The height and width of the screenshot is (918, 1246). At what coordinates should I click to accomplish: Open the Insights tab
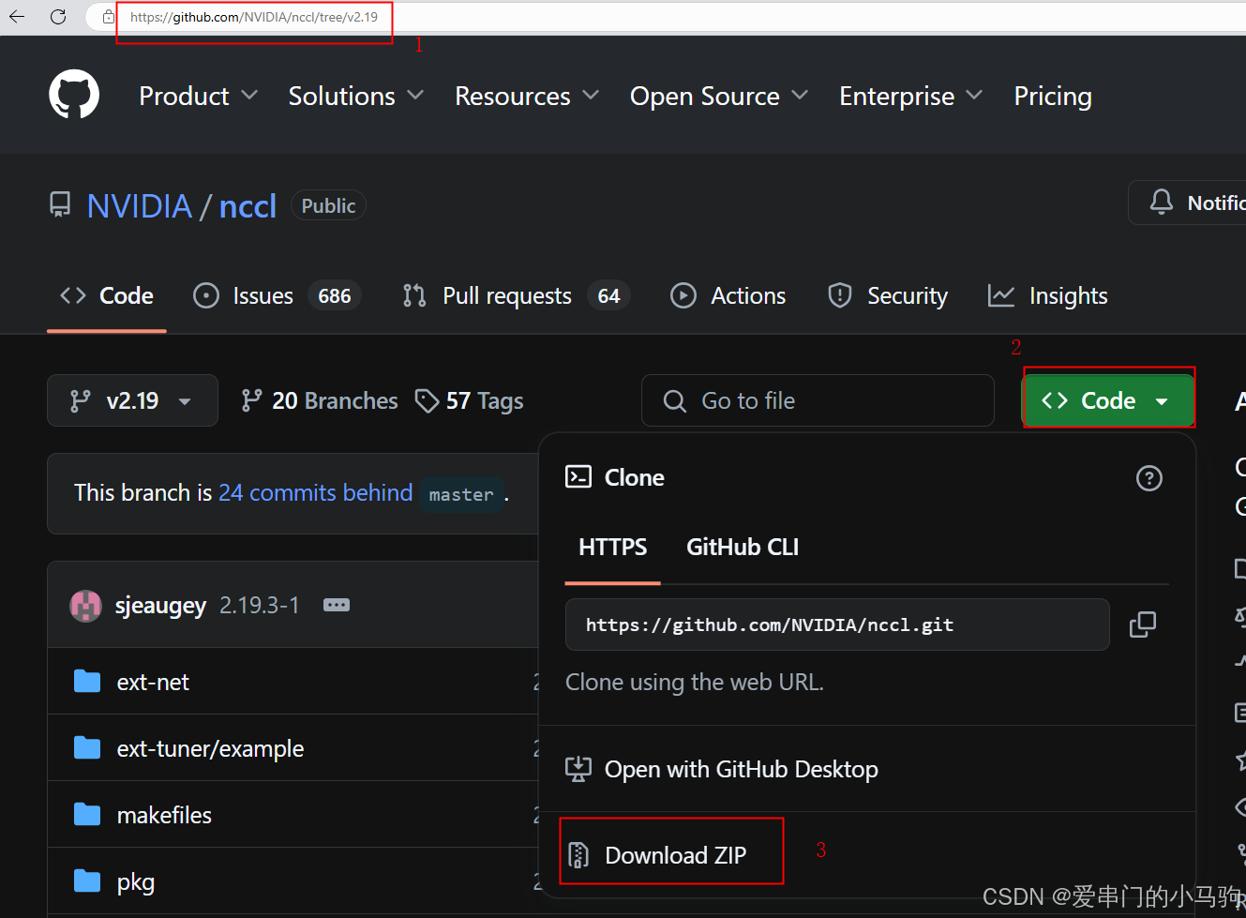[1048, 295]
